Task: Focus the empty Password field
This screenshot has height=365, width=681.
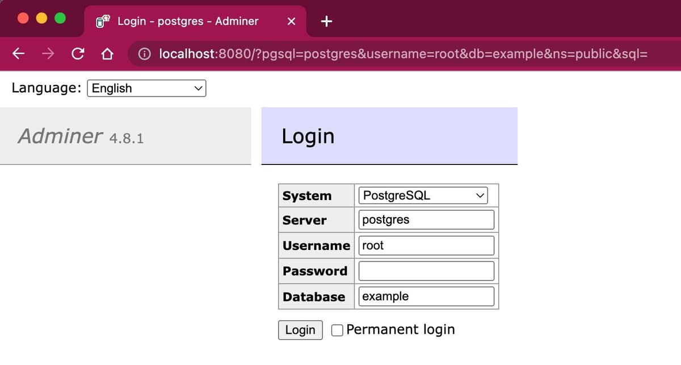Action: tap(426, 271)
